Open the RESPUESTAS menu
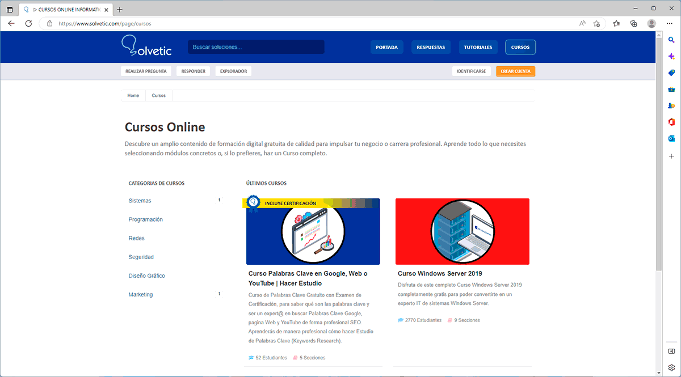This screenshot has width=681, height=377. tap(431, 47)
